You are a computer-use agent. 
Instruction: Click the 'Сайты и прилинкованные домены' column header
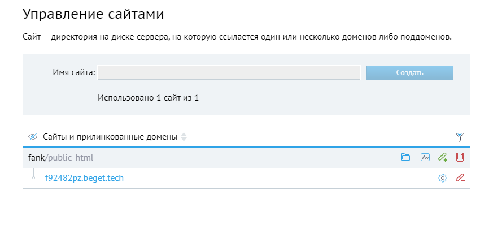click(110, 137)
